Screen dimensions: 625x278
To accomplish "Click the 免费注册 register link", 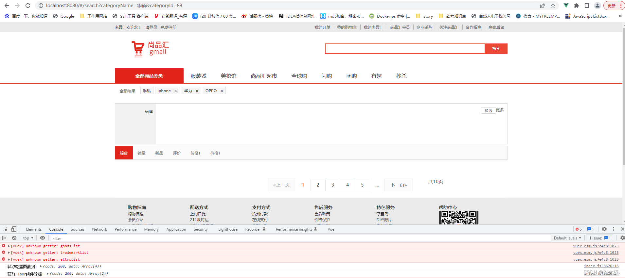I will 169,27.
